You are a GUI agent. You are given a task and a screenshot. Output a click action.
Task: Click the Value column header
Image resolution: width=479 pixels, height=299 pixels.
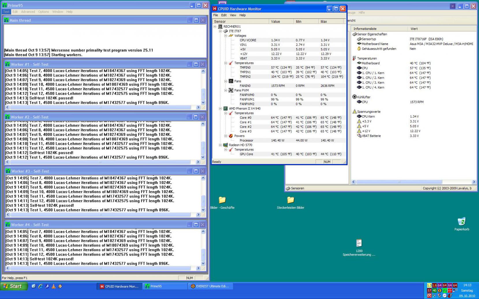point(282,22)
